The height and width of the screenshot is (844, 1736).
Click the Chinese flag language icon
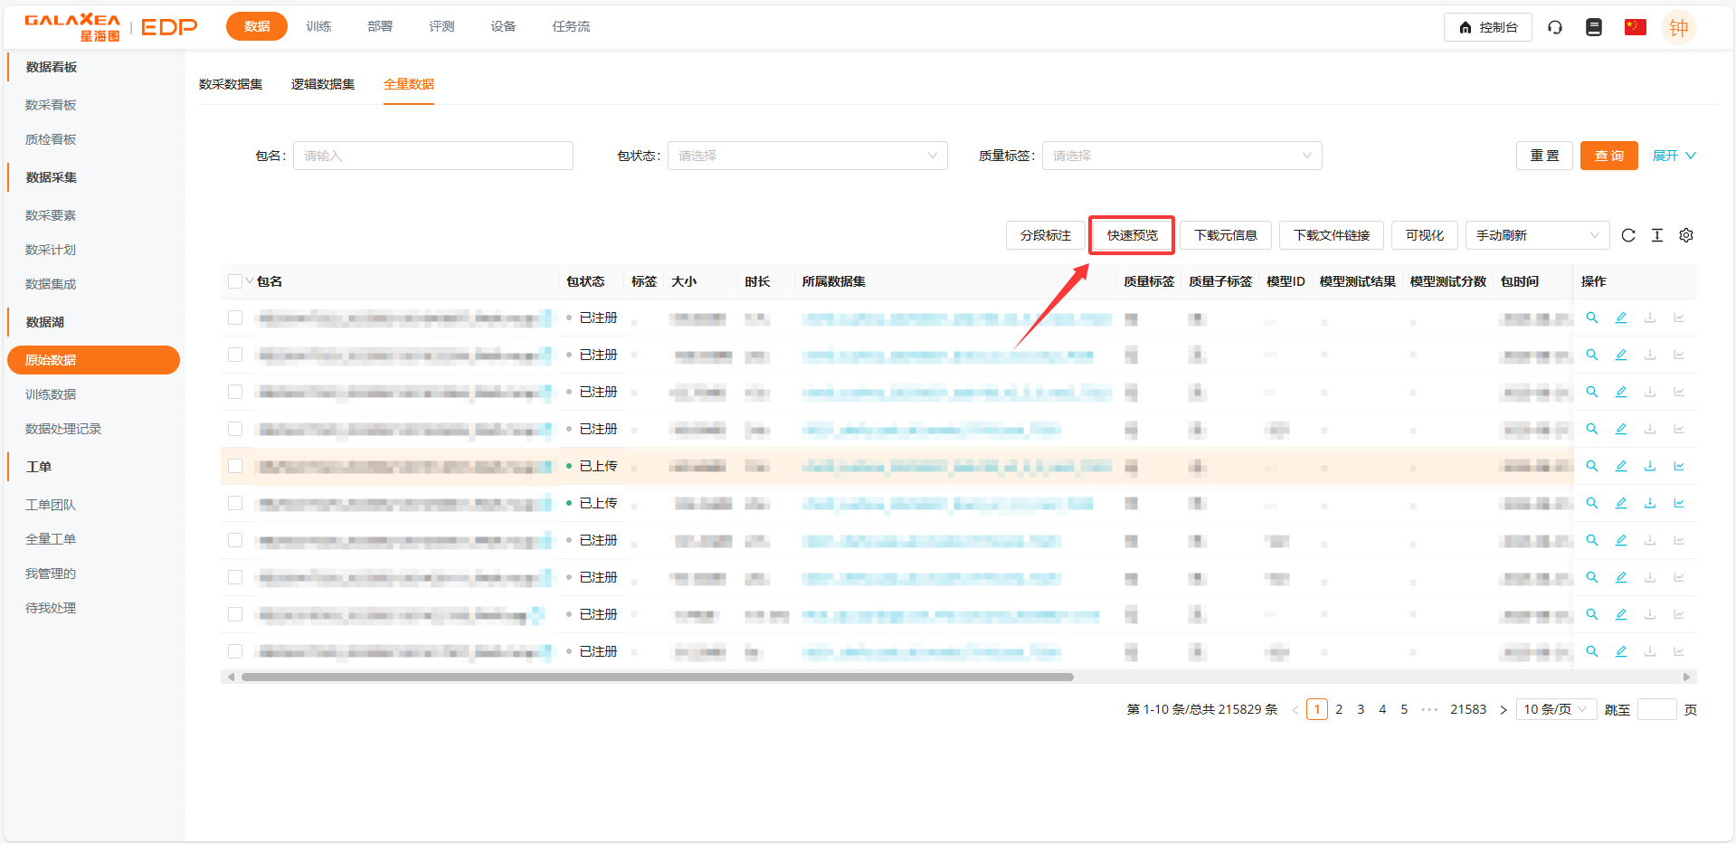click(1635, 27)
